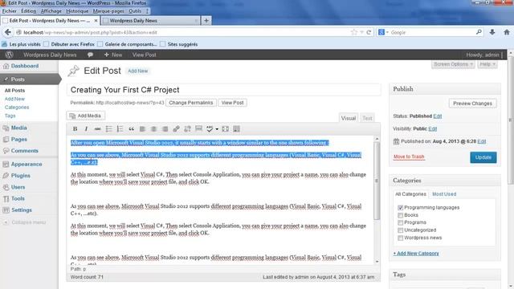514x289 pixels.
Task: Edit post Status link
Action: [437, 116]
